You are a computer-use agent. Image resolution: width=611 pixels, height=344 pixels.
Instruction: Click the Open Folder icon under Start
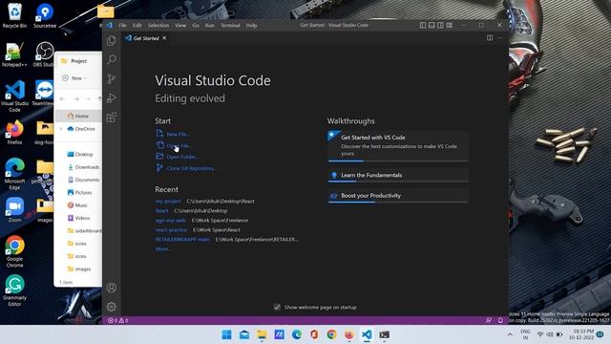(x=159, y=156)
